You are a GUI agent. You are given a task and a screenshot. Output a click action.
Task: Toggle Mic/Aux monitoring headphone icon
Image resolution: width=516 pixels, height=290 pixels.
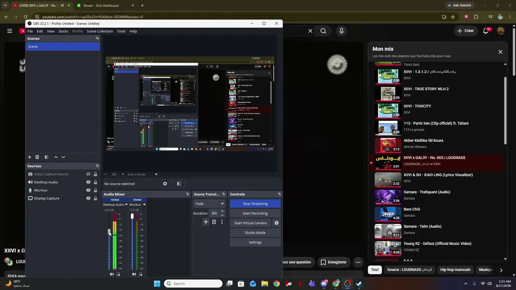tap(140, 274)
